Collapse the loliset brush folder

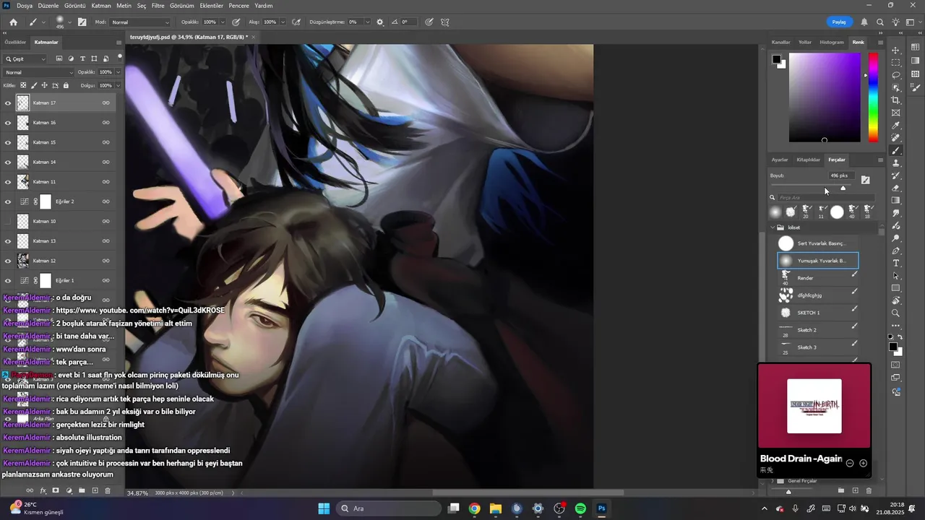pos(773,227)
